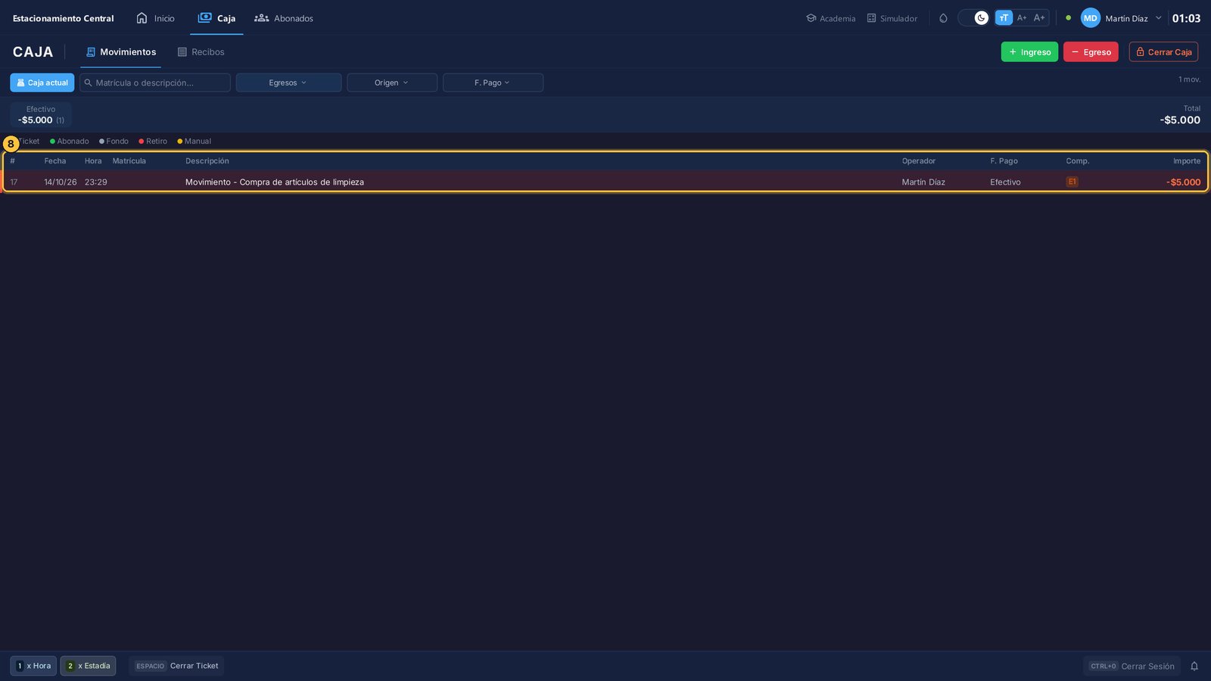Click the Abonado legend dot

click(x=52, y=141)
